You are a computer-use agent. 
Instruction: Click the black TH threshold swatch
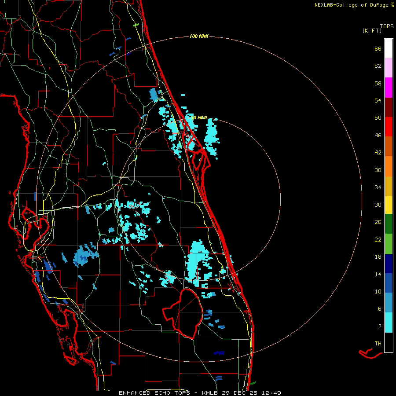click(389, 342)
